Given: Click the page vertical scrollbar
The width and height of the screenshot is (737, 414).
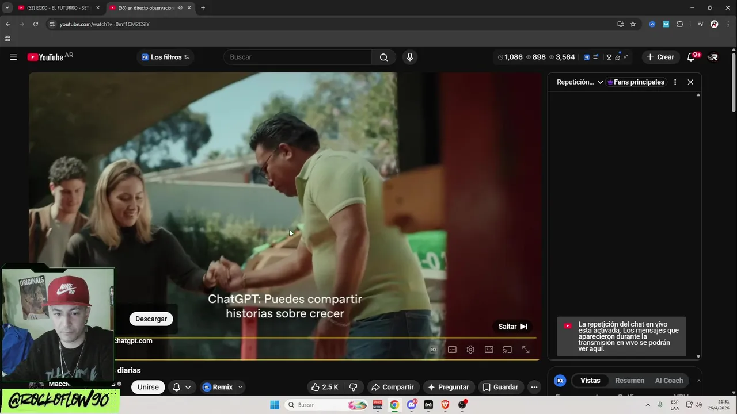Looking at the screenshot, I should 734,82.
